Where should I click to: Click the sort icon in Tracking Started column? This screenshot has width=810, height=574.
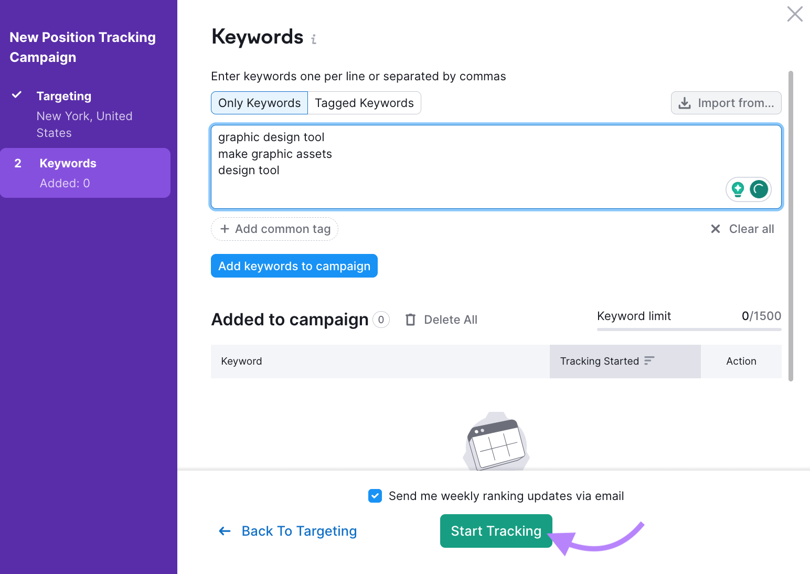(649, 361)
